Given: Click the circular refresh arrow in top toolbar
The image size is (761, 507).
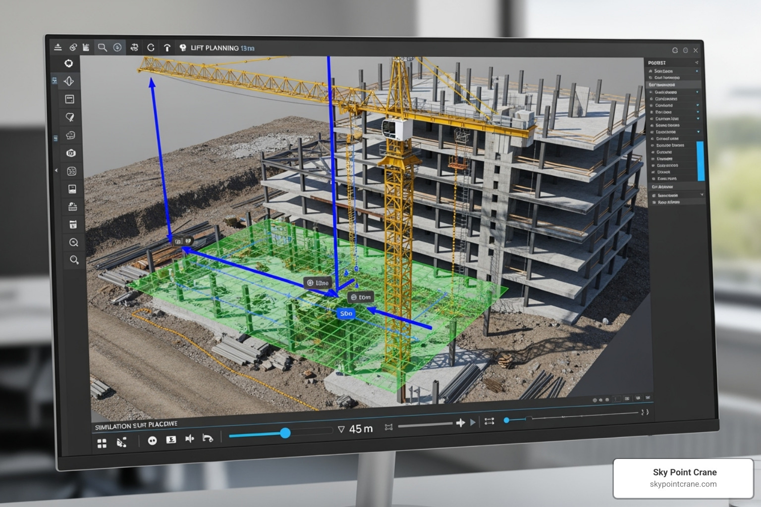Looking at the screenshot, I should coord(151,48).
